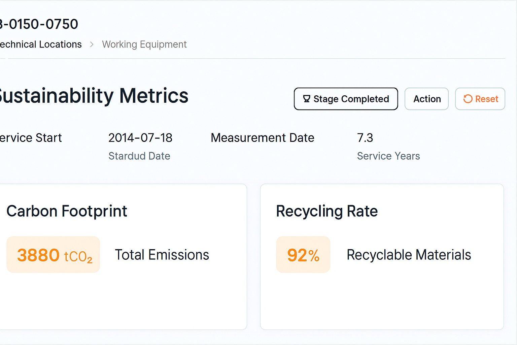Click the Measurement Date label
The height and width of the screenshot is (345, 517).
pyautogui.click(x=263, y=138)
